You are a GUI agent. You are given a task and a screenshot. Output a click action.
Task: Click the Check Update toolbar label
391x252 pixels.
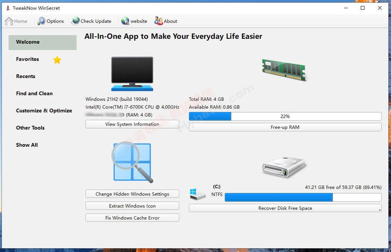[96, 21]
